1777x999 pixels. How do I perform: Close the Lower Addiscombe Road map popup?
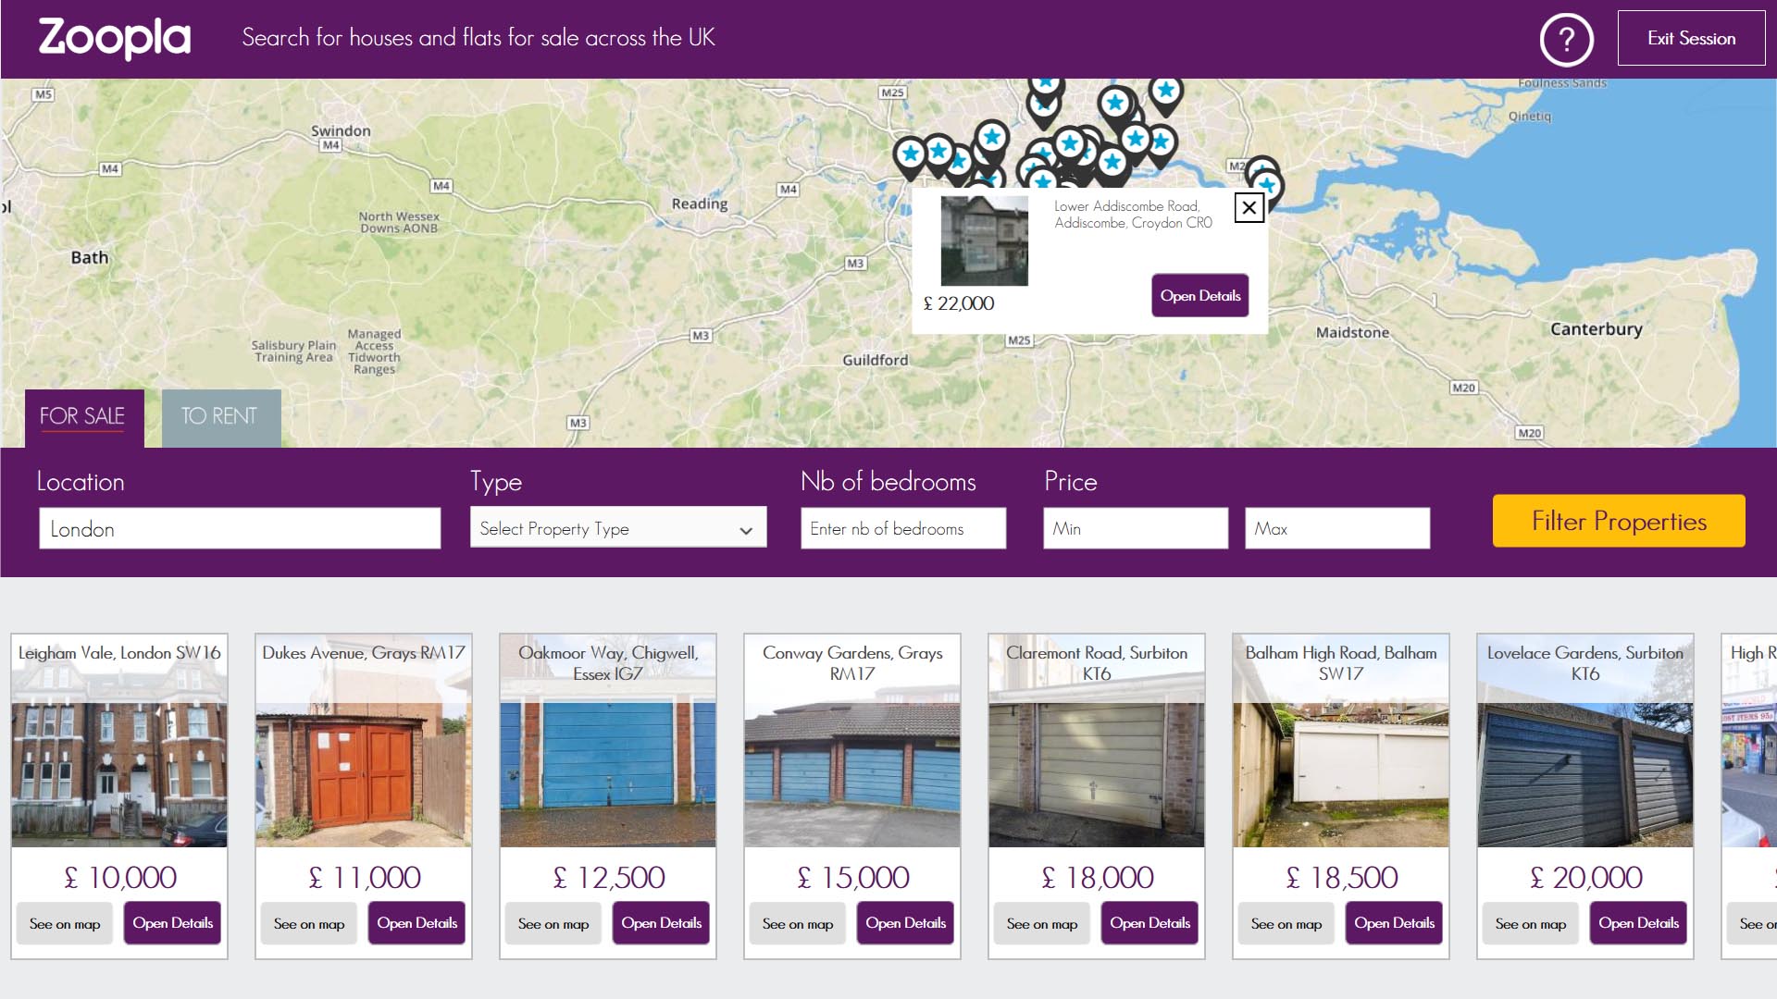coord(1249,207)
